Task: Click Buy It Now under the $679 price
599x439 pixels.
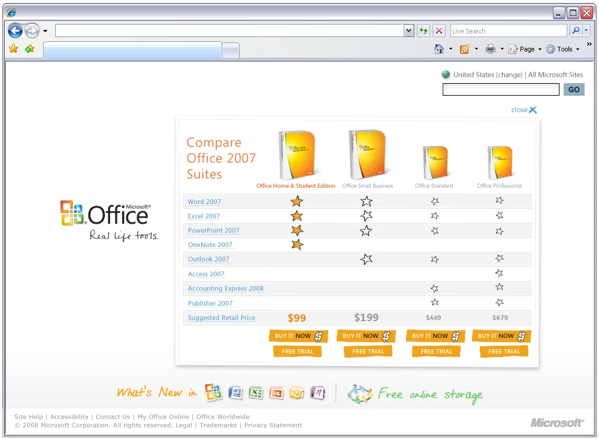Action: click(501, 336)
